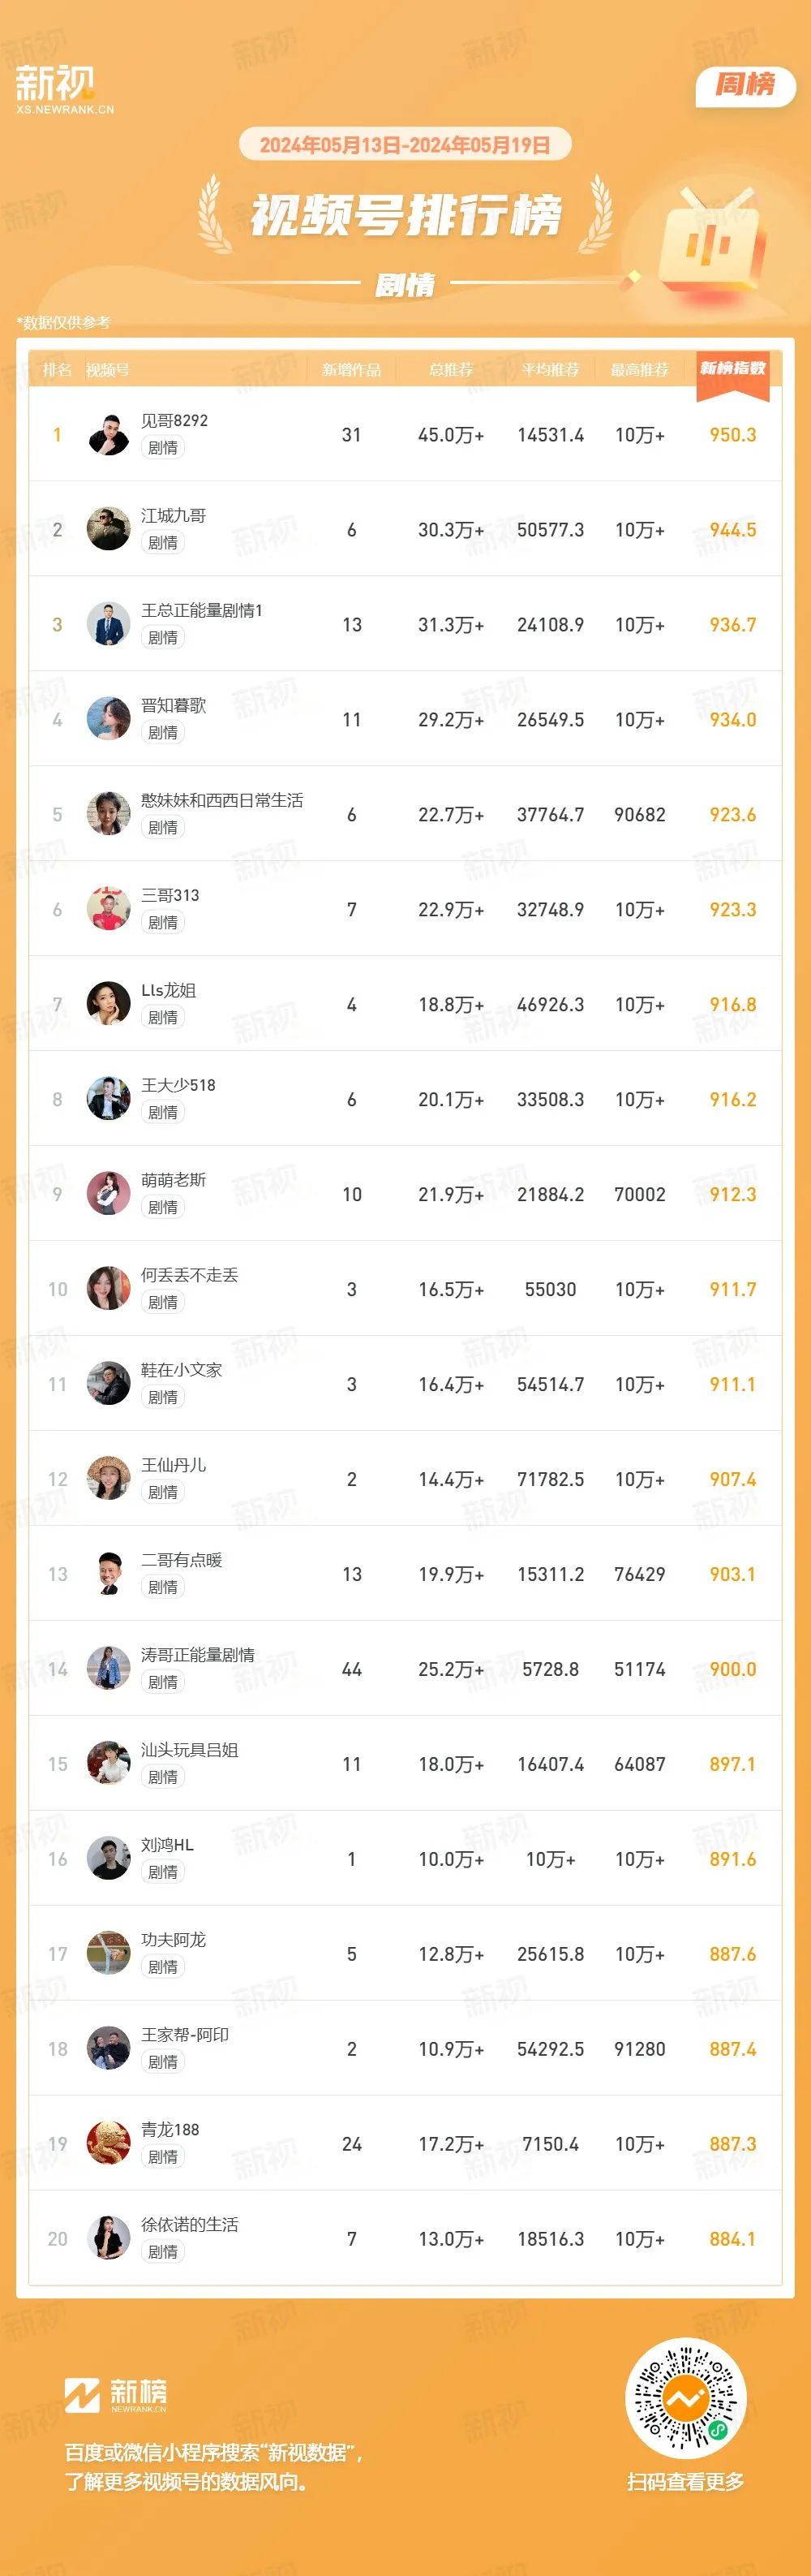Click avatar of 功夫阿龙
This screenshot has width=811, height=2576.
pos(108,1953)
